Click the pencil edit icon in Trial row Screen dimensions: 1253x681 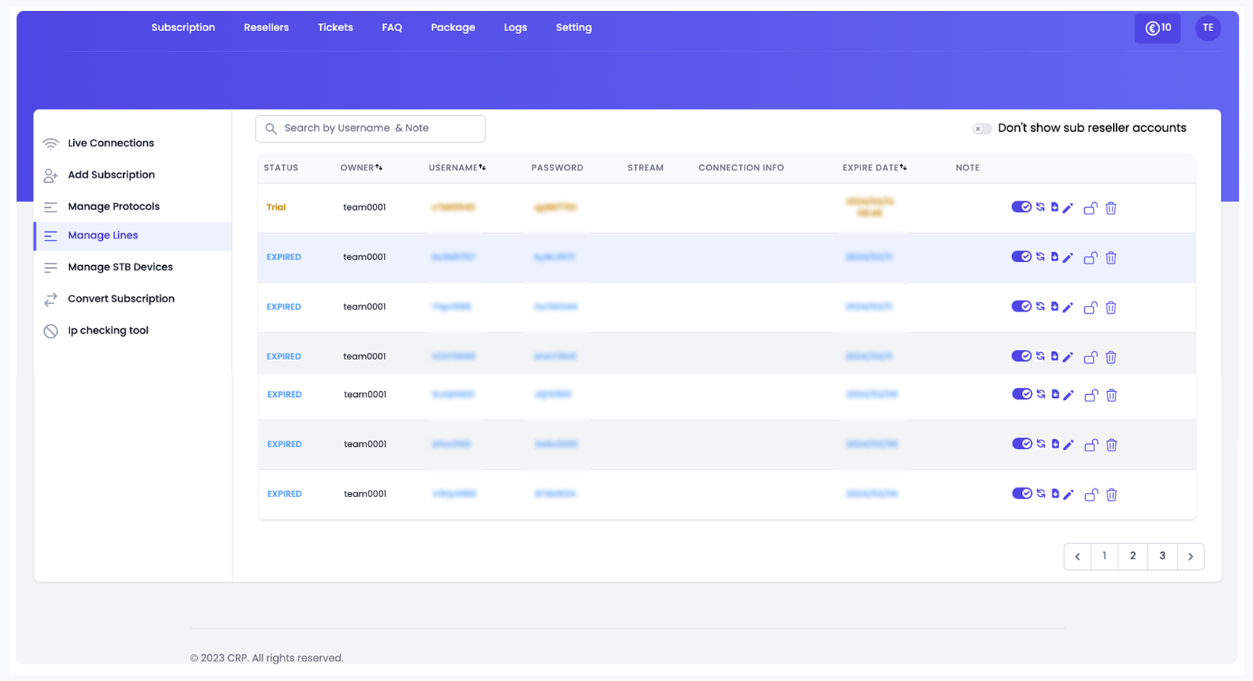pos(1068,208)
